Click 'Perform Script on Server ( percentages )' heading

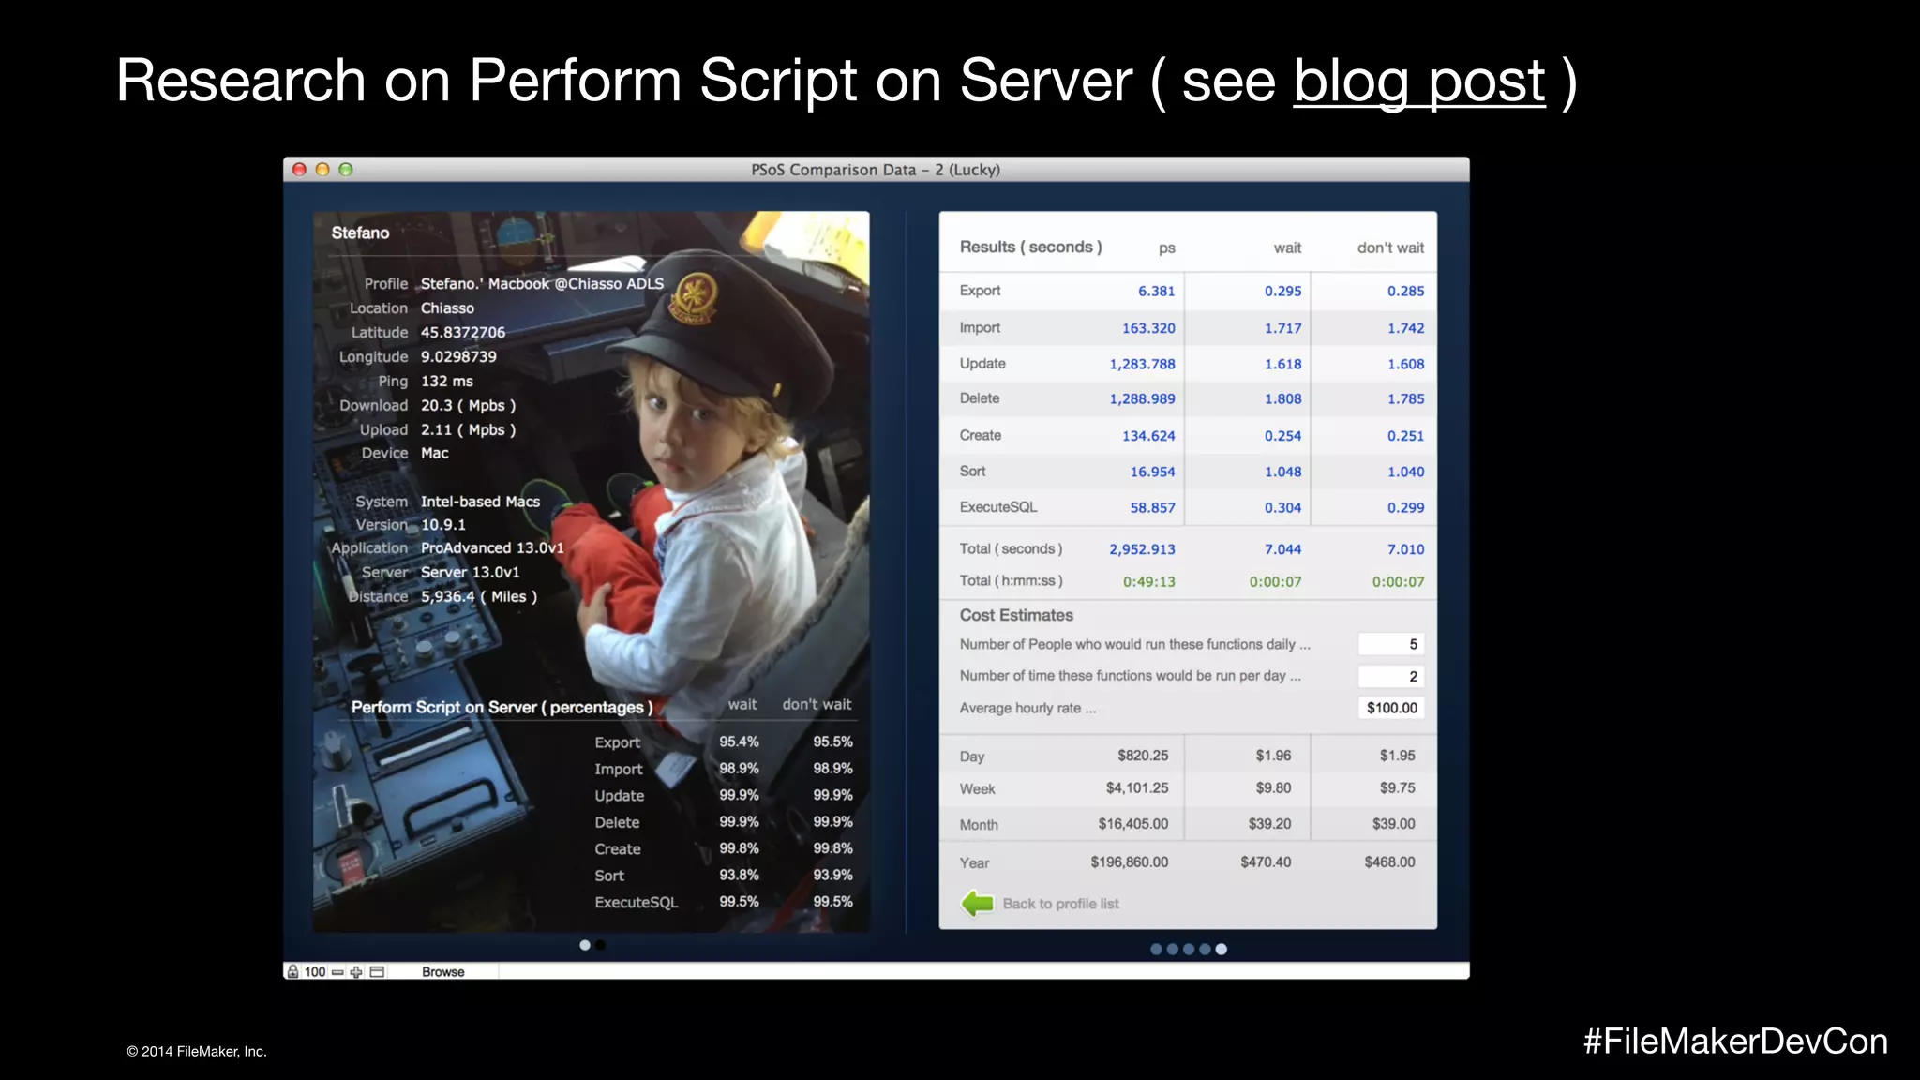point(502,707)
